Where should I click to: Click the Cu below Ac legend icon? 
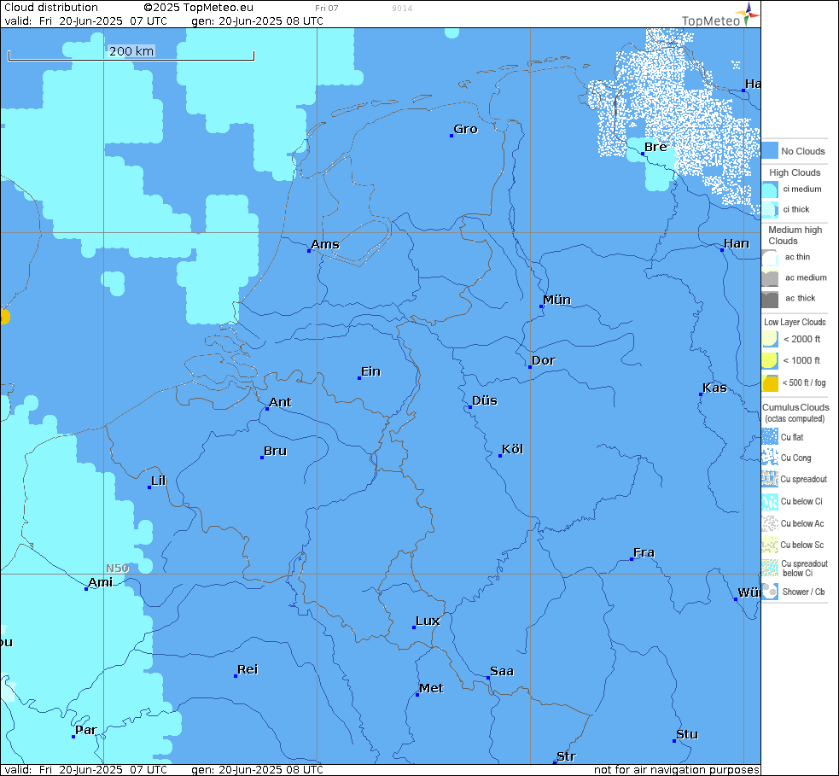point(770,522)
